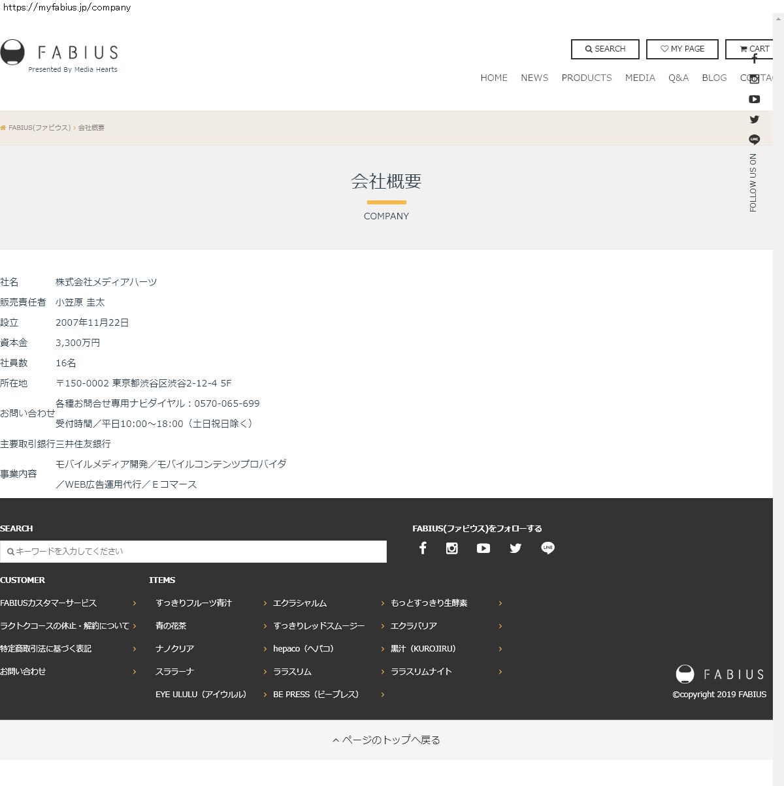This screenshot has height=786, width=784.
Task: Open EYE ULULU(アイウルル) item link
Action: pyautogui.click(x=203, y=695)
